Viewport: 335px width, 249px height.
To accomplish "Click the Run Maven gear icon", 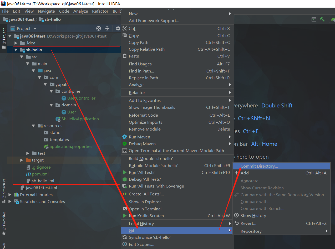I will pyautogui.click(x=125, y=137).
